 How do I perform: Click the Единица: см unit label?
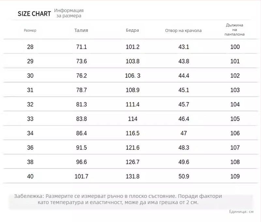pyautogui.click(x=241, y=212)
